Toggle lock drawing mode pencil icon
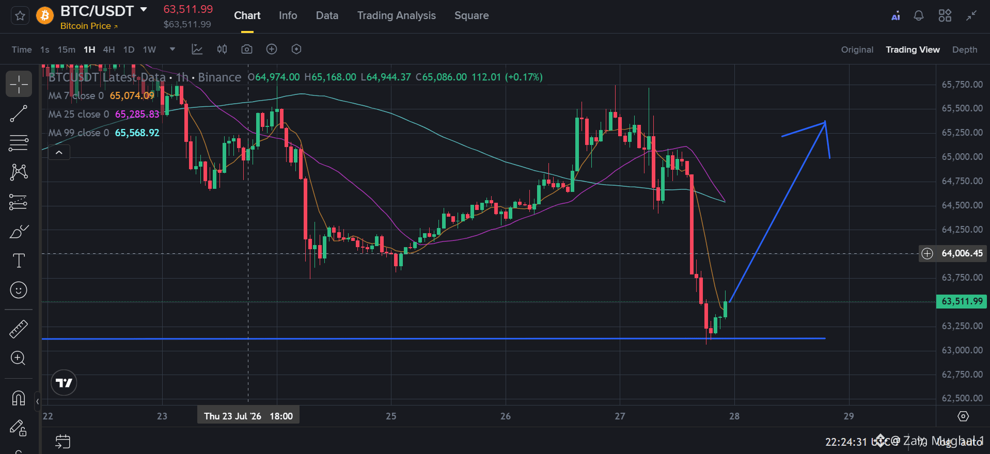990x454 pixels. (x=19, y=427)
